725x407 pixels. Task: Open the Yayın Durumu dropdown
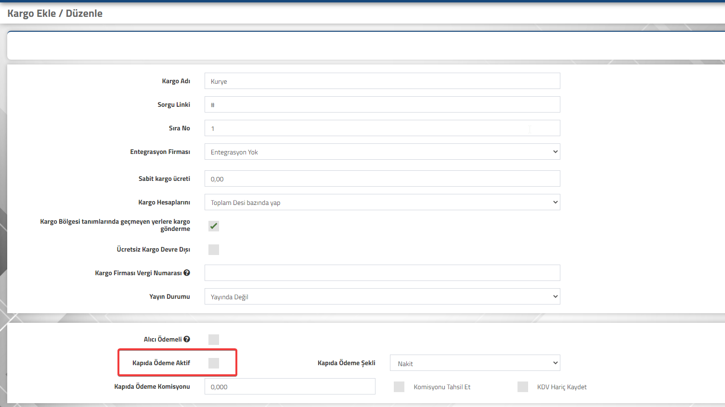(x=382, y=296)
